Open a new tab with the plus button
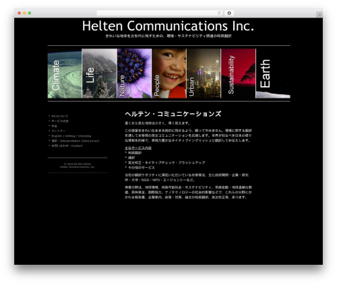The height and width of the screenshot is (285, 337). point(319,15)
